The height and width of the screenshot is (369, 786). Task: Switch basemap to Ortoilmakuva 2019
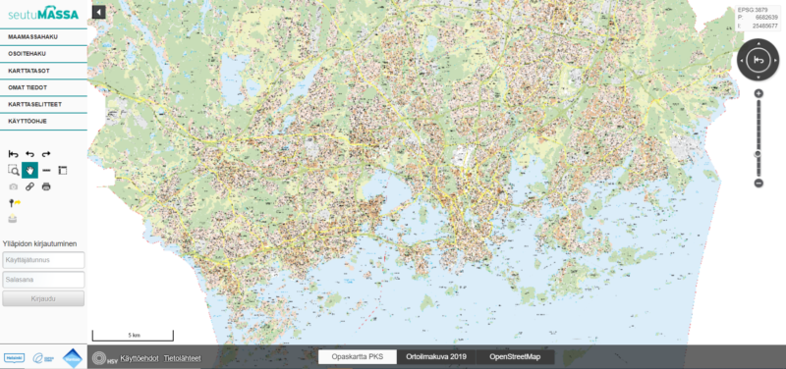pyautogui.click(x=436, y=357)
